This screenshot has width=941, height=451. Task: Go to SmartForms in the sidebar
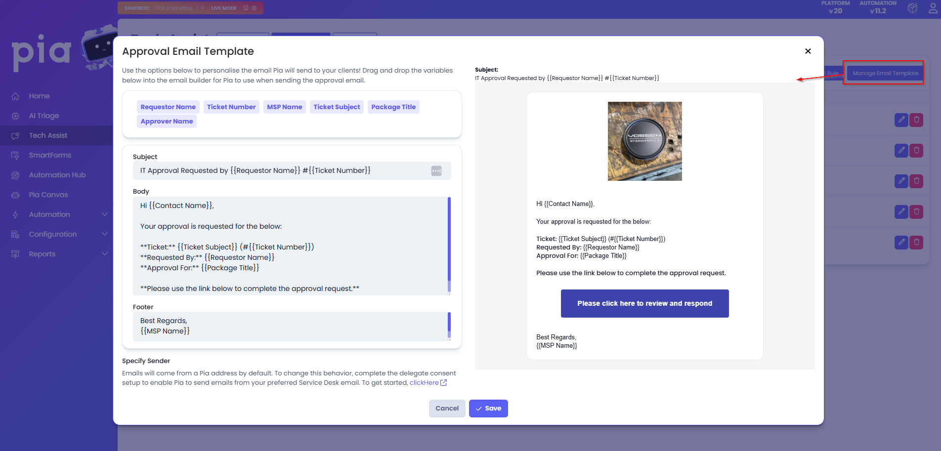pos(50,155)
